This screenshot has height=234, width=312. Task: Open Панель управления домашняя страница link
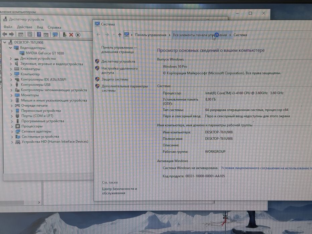pyautogui.click(x=119, y=50)
